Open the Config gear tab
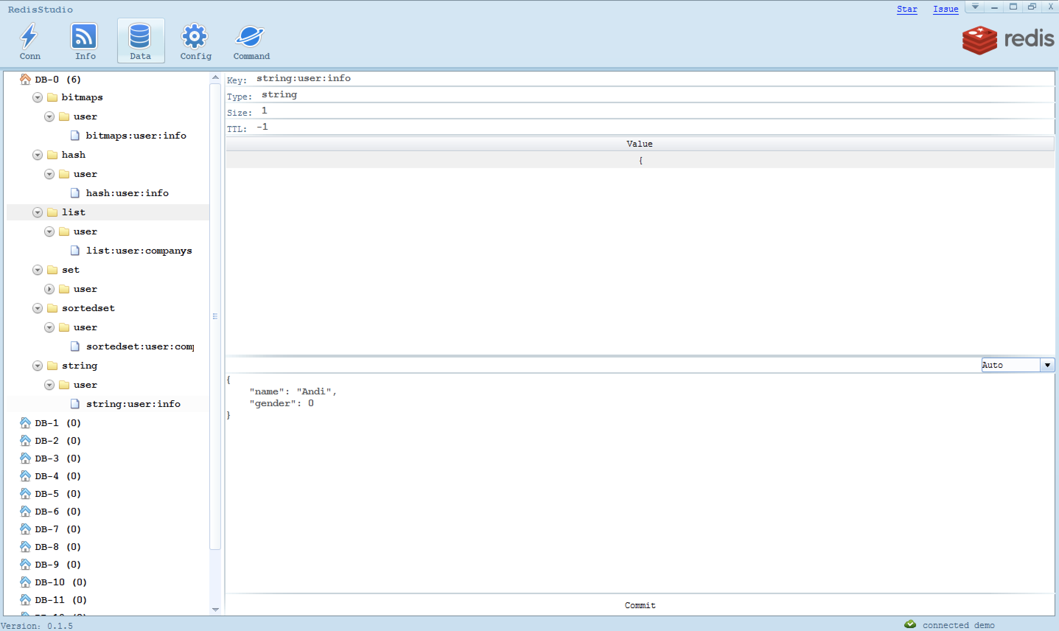1059x631 pixels. click(x=196, y=41)
